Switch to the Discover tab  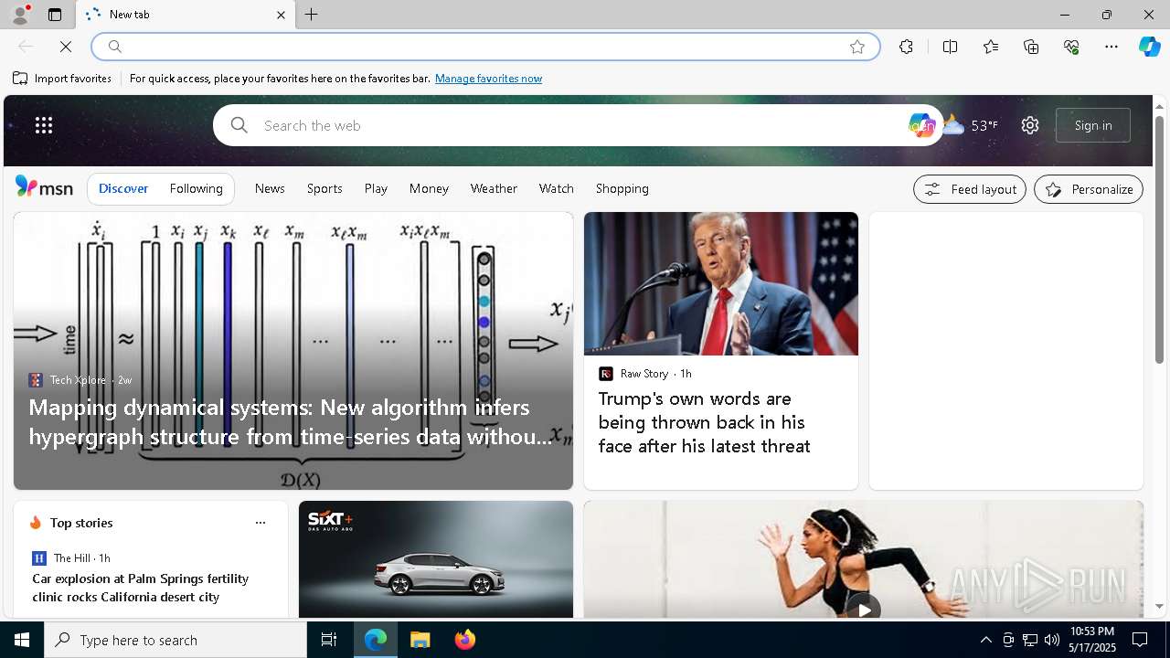tap(123, 188)
